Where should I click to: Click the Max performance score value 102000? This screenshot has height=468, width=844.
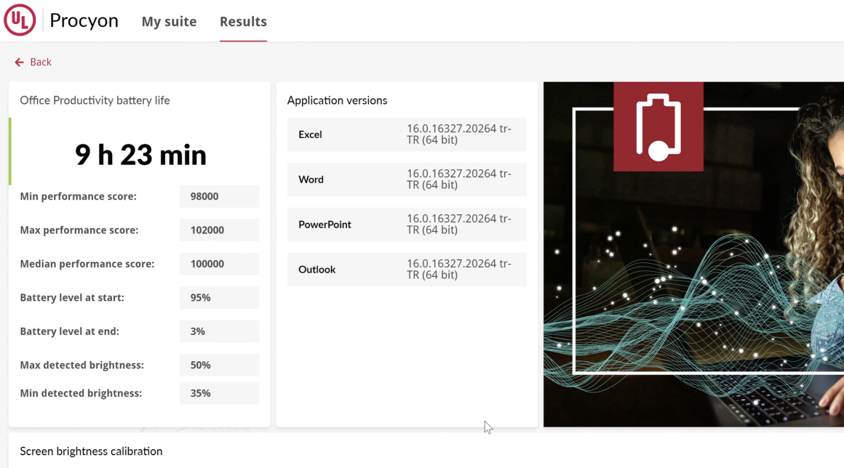(219, 230)
